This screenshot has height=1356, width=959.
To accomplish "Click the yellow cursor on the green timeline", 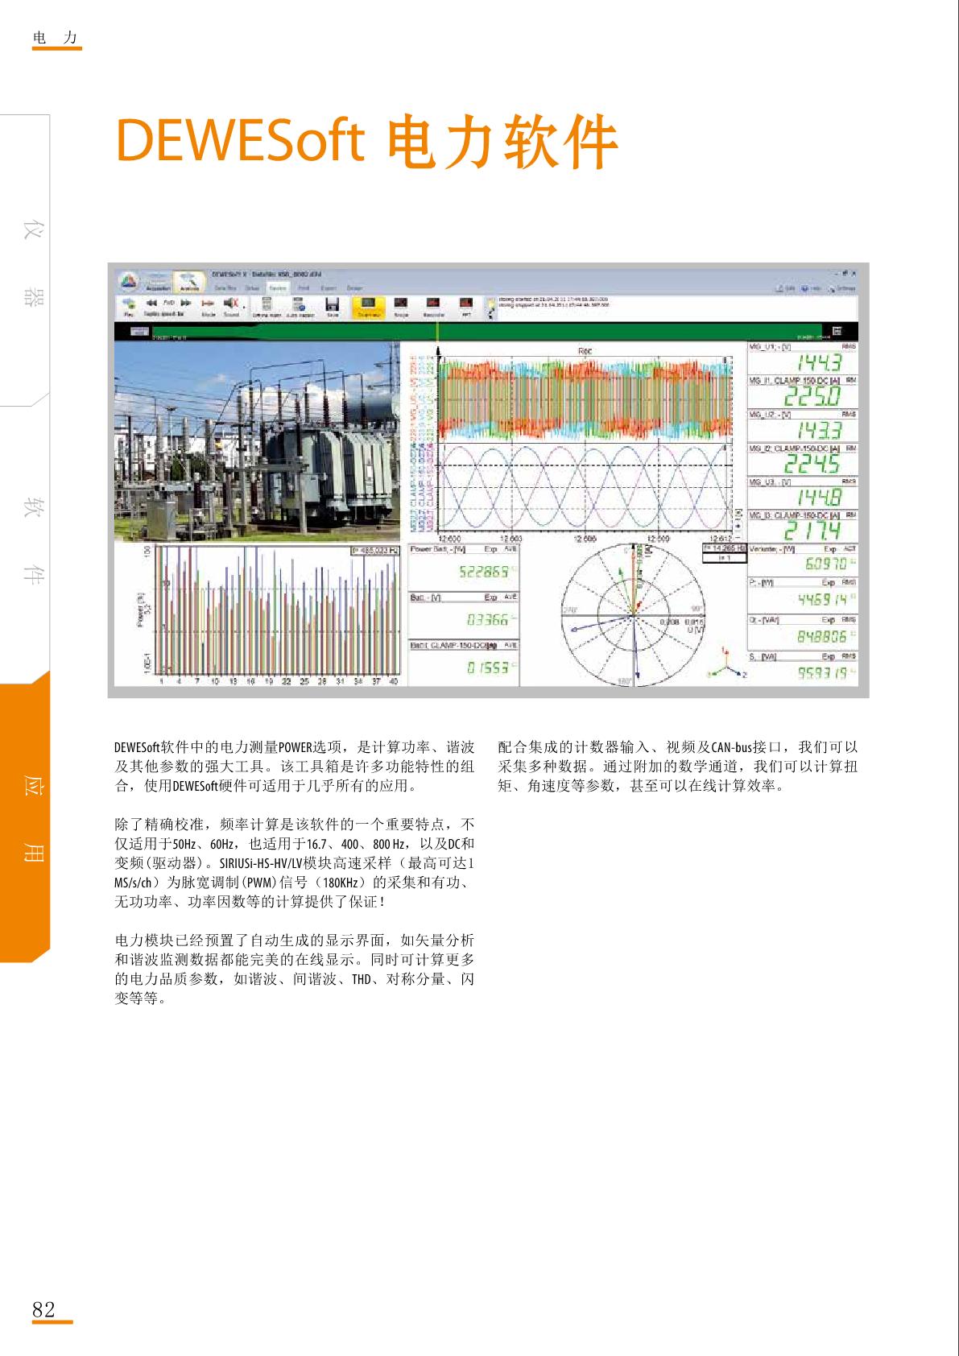I will [437, 331].
